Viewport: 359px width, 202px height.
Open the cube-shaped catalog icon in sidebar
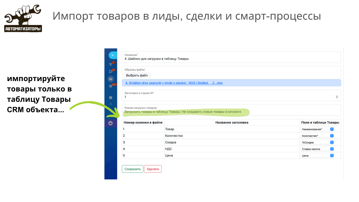(111, 79)
